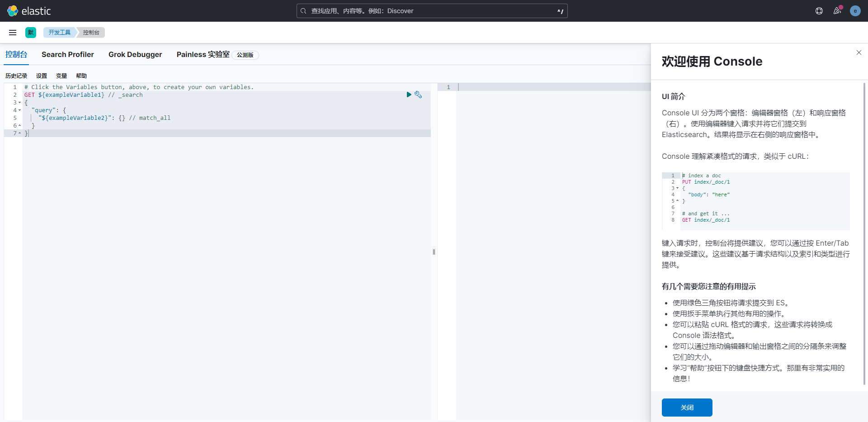
Task: Focus the global search field
Action: (x=432, y=11)
